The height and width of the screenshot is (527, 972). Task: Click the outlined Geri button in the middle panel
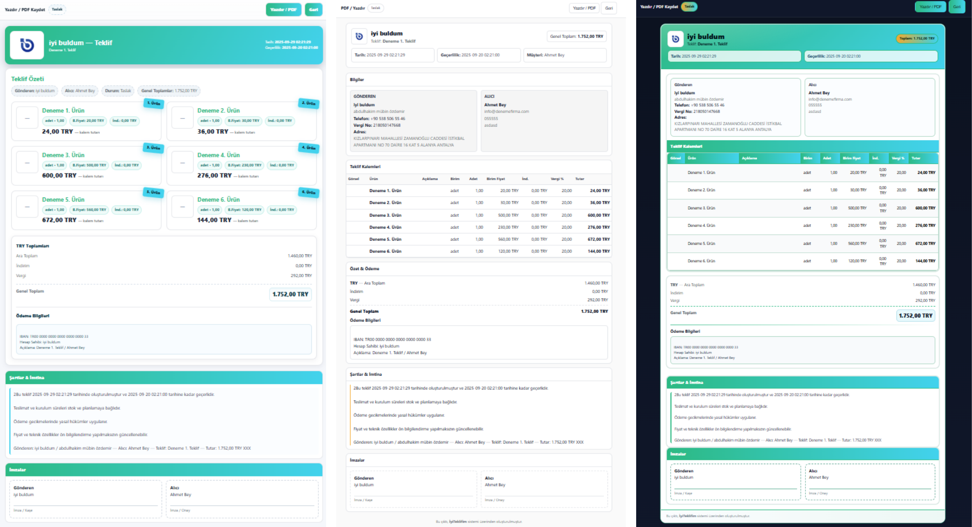(x=609, y=8)
